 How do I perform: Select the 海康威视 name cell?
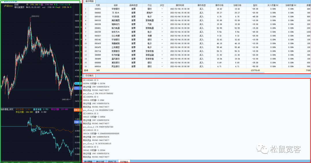pos(116,43)
